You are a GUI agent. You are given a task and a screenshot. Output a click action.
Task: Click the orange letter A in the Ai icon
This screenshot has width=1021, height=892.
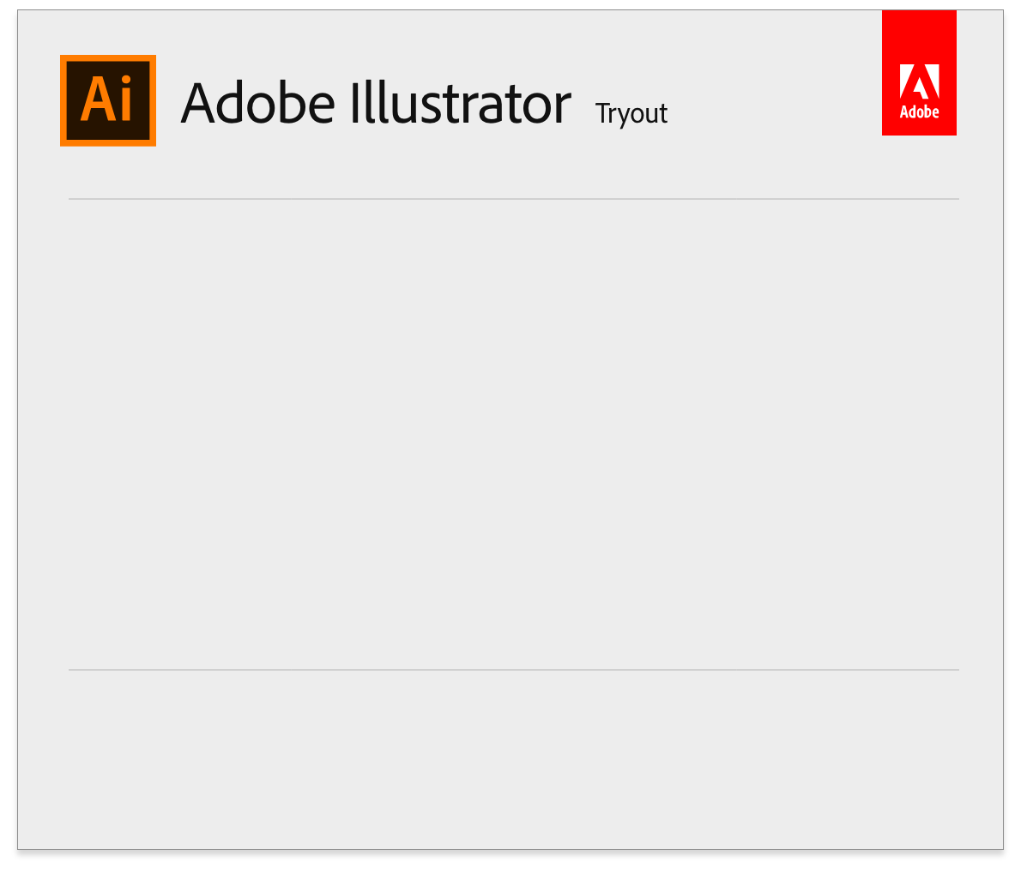point(98,99)
